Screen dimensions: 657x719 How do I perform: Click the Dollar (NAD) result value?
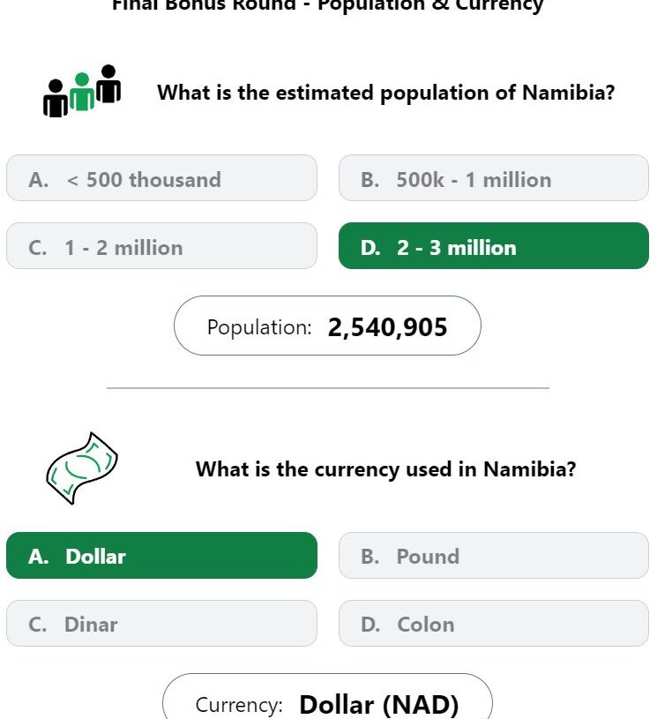[x=379, y=705]
